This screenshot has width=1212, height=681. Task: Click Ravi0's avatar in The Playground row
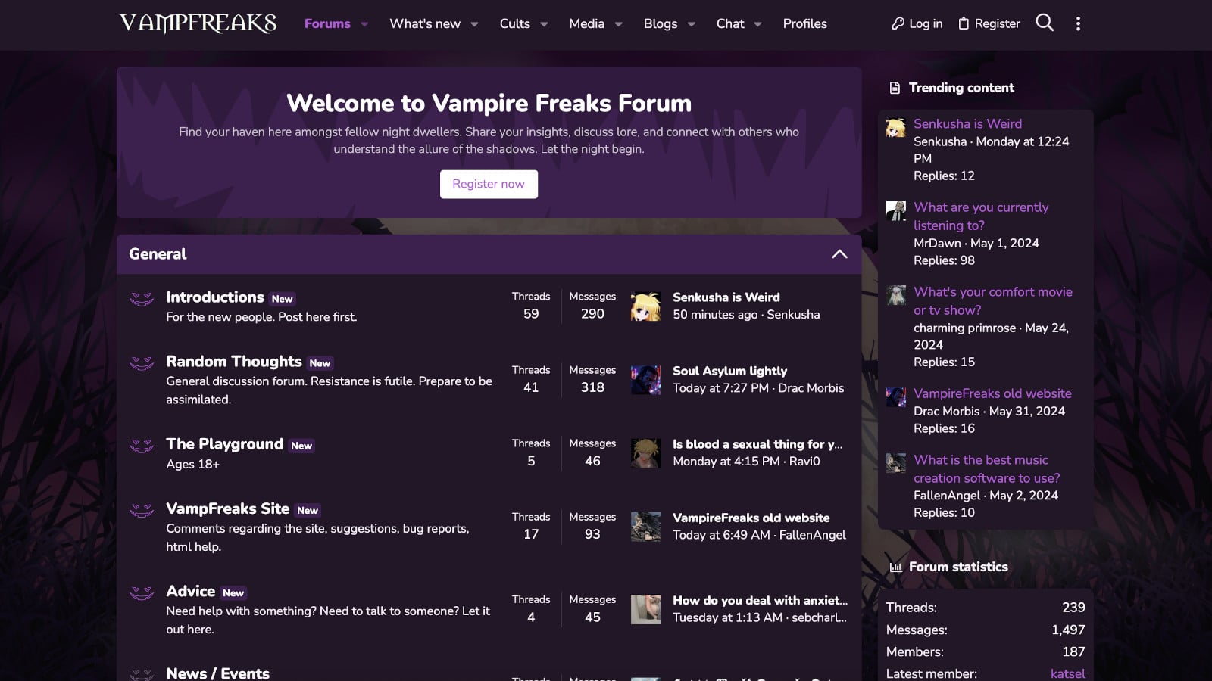point(645,452)
